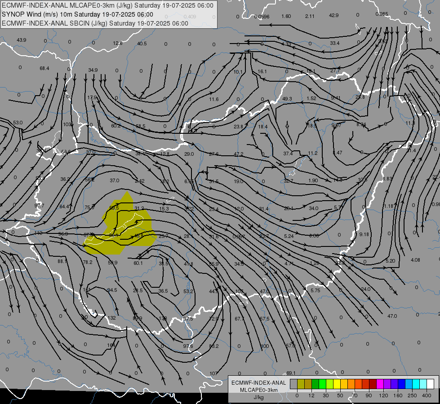Click the grid value '49.3'
This screenshot has height=404, width=440.
point(287,99)
